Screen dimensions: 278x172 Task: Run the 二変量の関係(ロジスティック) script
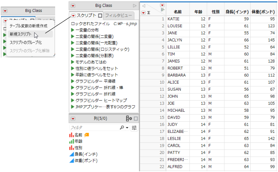72,49
